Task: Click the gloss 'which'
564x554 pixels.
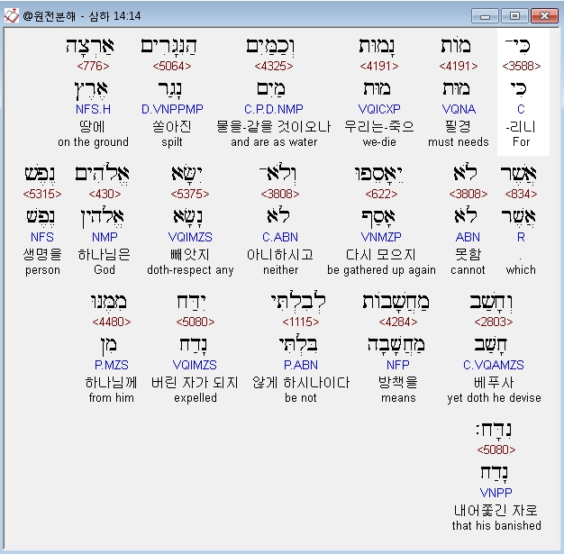Action: [x=521, y=270]
